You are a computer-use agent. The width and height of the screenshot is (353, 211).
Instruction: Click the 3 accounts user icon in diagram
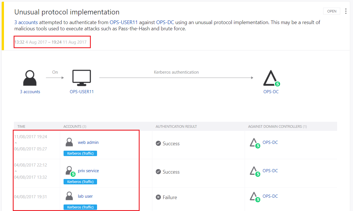tap(30, 78)
